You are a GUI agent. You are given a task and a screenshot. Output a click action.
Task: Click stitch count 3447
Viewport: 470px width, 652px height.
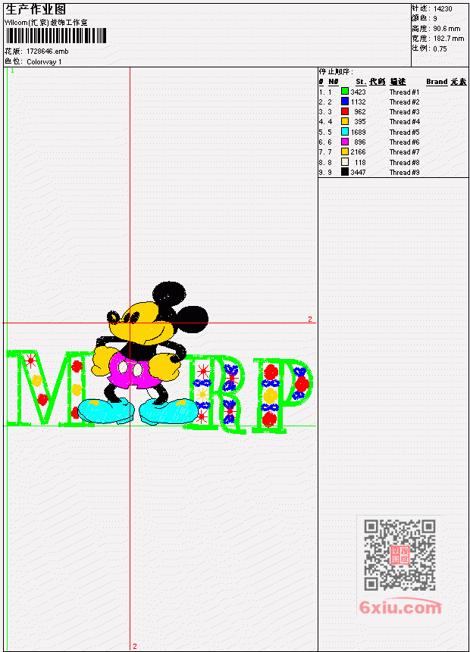358,172
